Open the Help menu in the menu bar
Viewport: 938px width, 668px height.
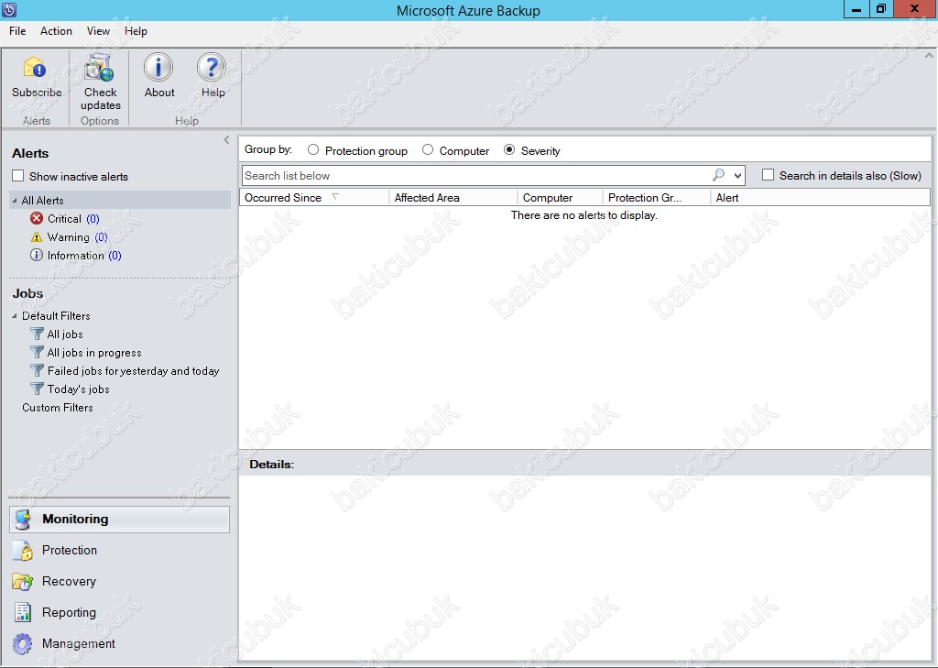point(136,31)
